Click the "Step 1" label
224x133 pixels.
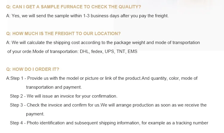coord(17,78)
